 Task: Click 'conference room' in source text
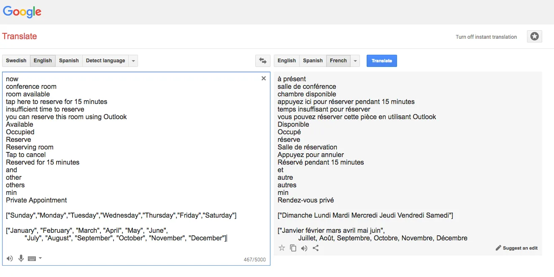[x=31, y=87]
